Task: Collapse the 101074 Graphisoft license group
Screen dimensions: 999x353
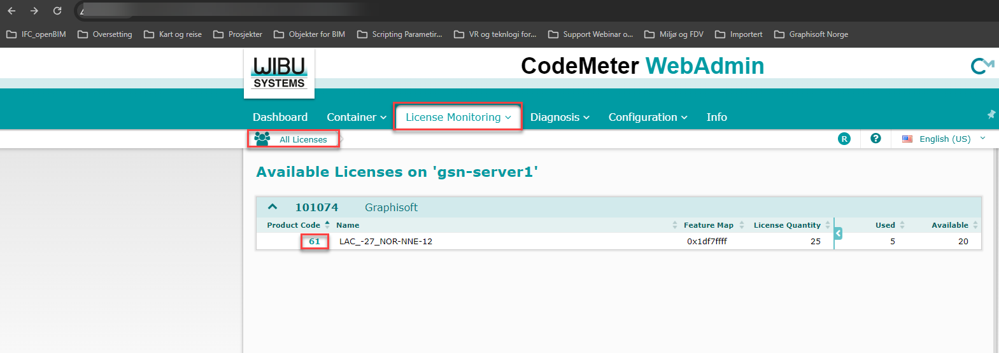Action: [273, 207]
